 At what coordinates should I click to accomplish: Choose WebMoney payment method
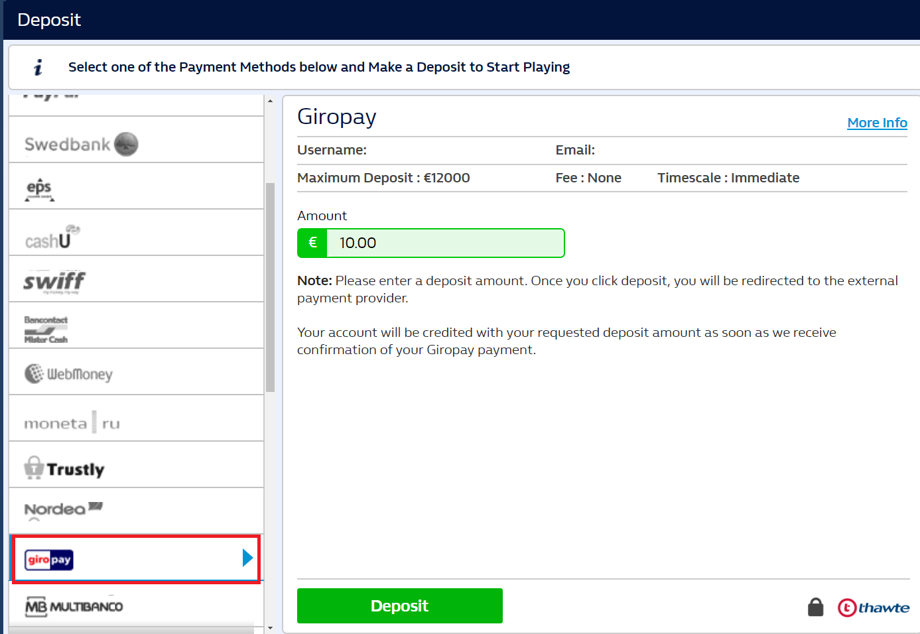[x=136, y=372]
